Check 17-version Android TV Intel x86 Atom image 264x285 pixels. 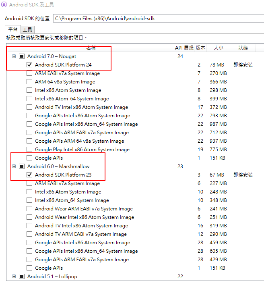pyautogui.click(x=29, y=107)
